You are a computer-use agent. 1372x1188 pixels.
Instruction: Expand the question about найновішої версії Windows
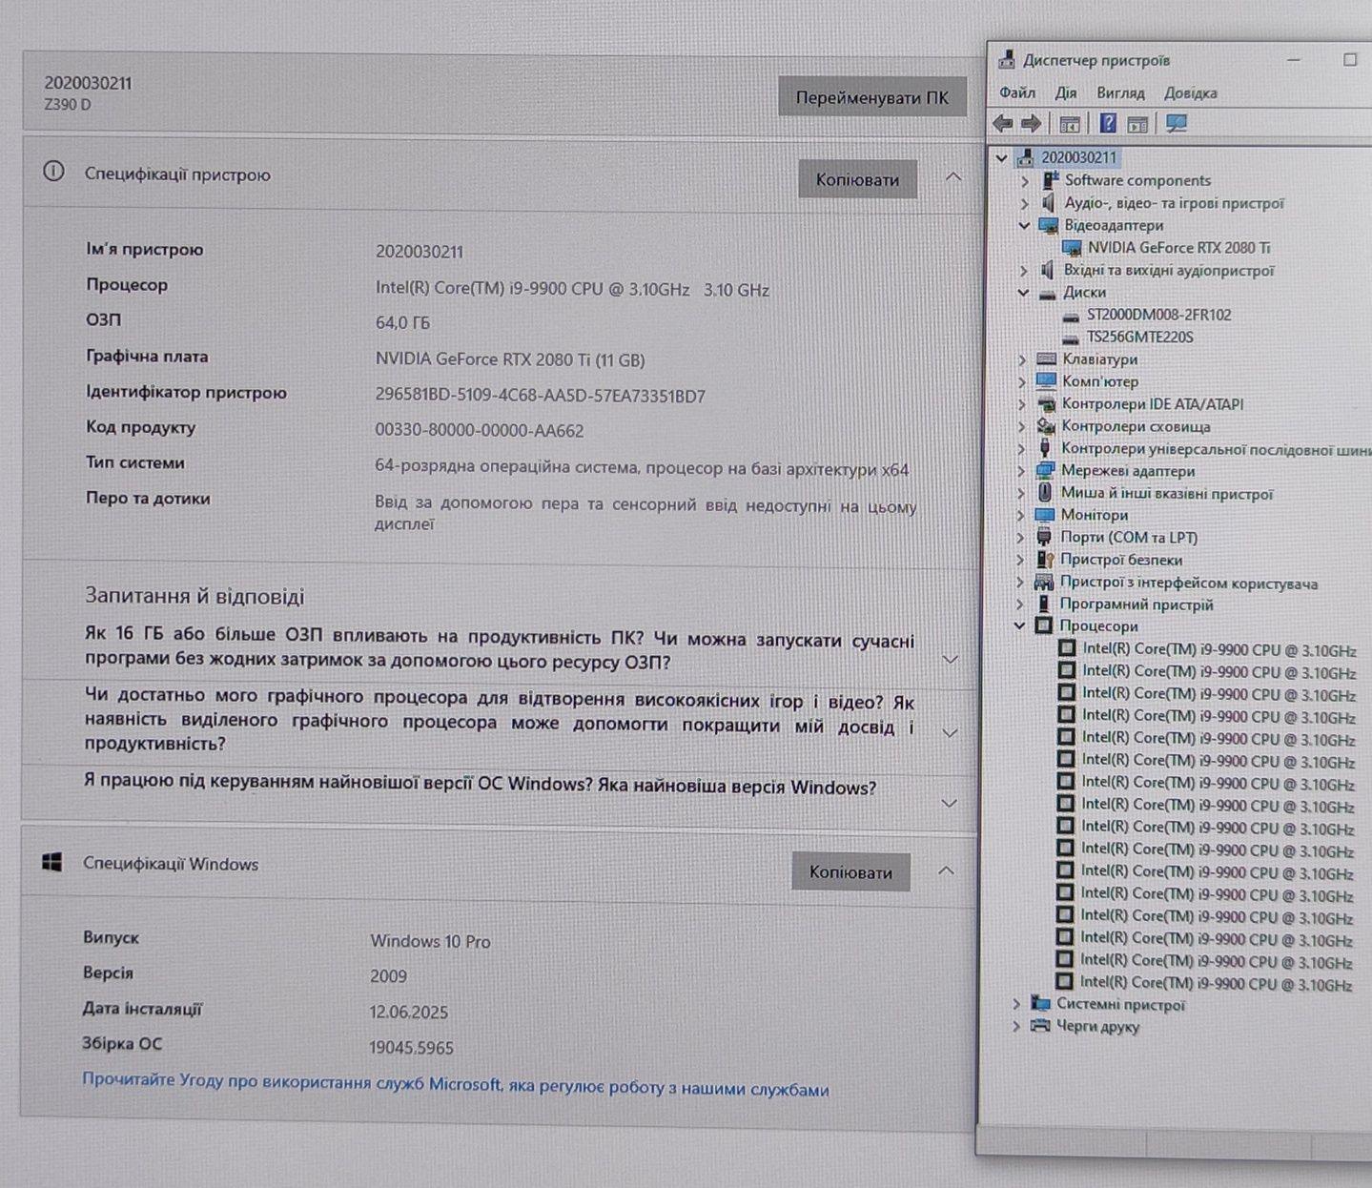pyautogui.click(x=949, y=803)
